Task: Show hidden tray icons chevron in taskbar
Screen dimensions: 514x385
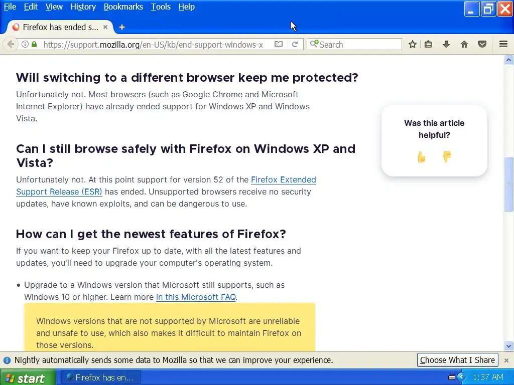Action: pos(462,377)
